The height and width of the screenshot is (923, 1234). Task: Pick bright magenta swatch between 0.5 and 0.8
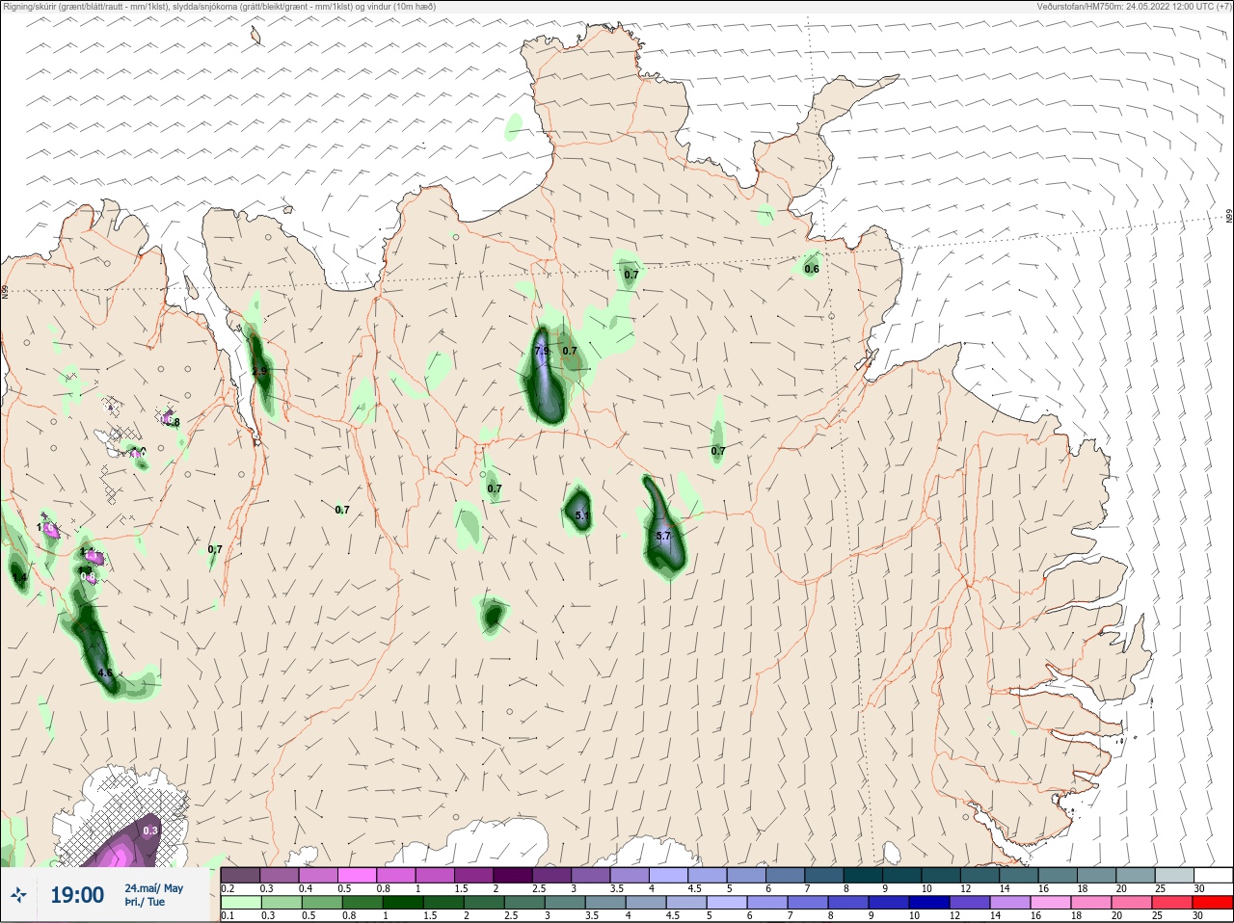358,874
